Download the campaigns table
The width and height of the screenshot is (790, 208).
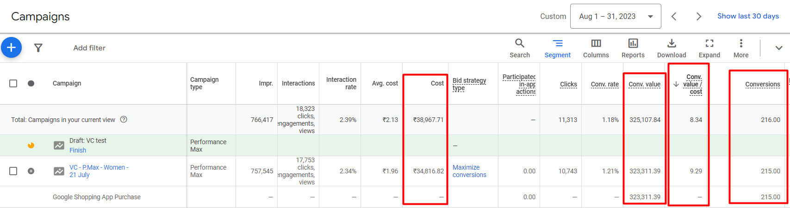672,48
